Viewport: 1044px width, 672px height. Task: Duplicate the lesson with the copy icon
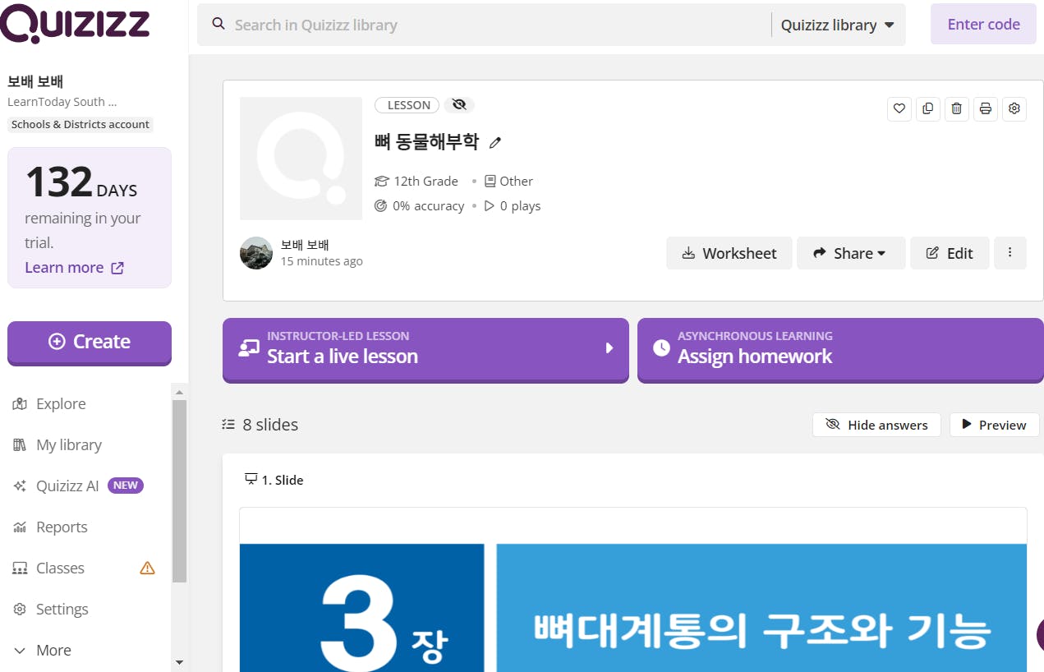coord(928,108)
